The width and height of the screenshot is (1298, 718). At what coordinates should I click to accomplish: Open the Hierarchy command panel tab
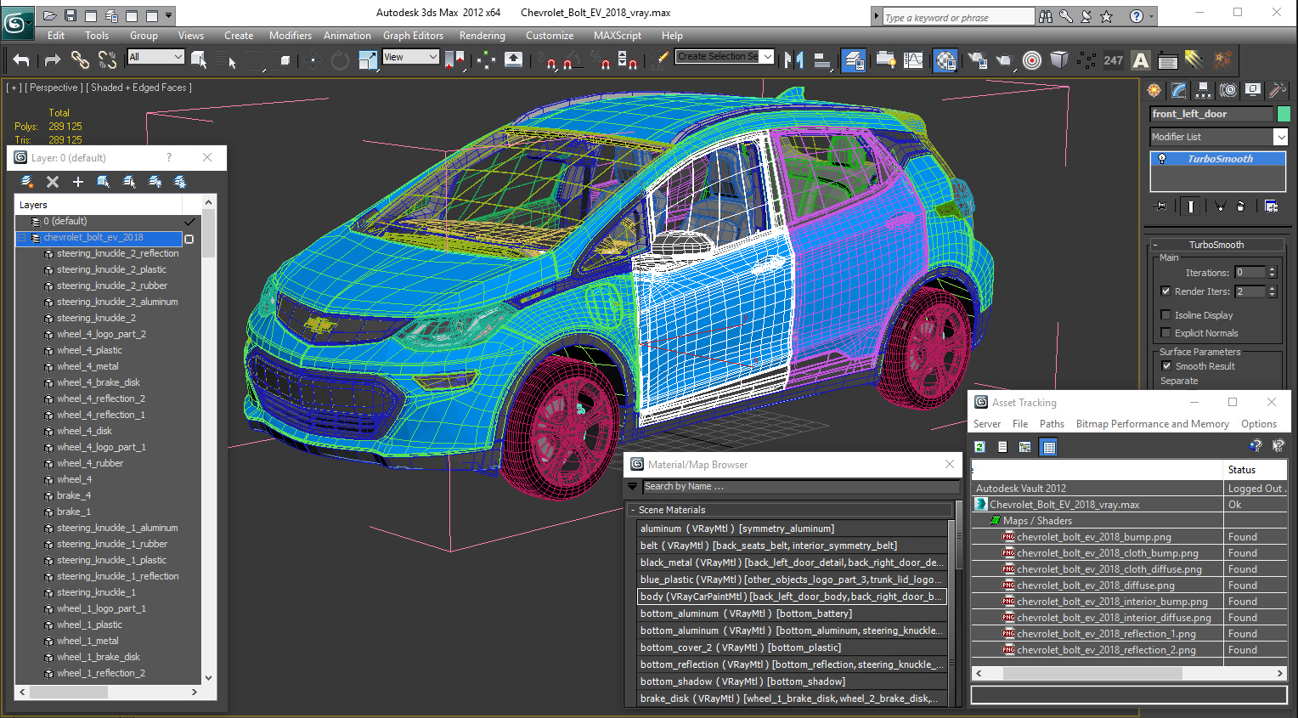click(x=1203, y=90)
